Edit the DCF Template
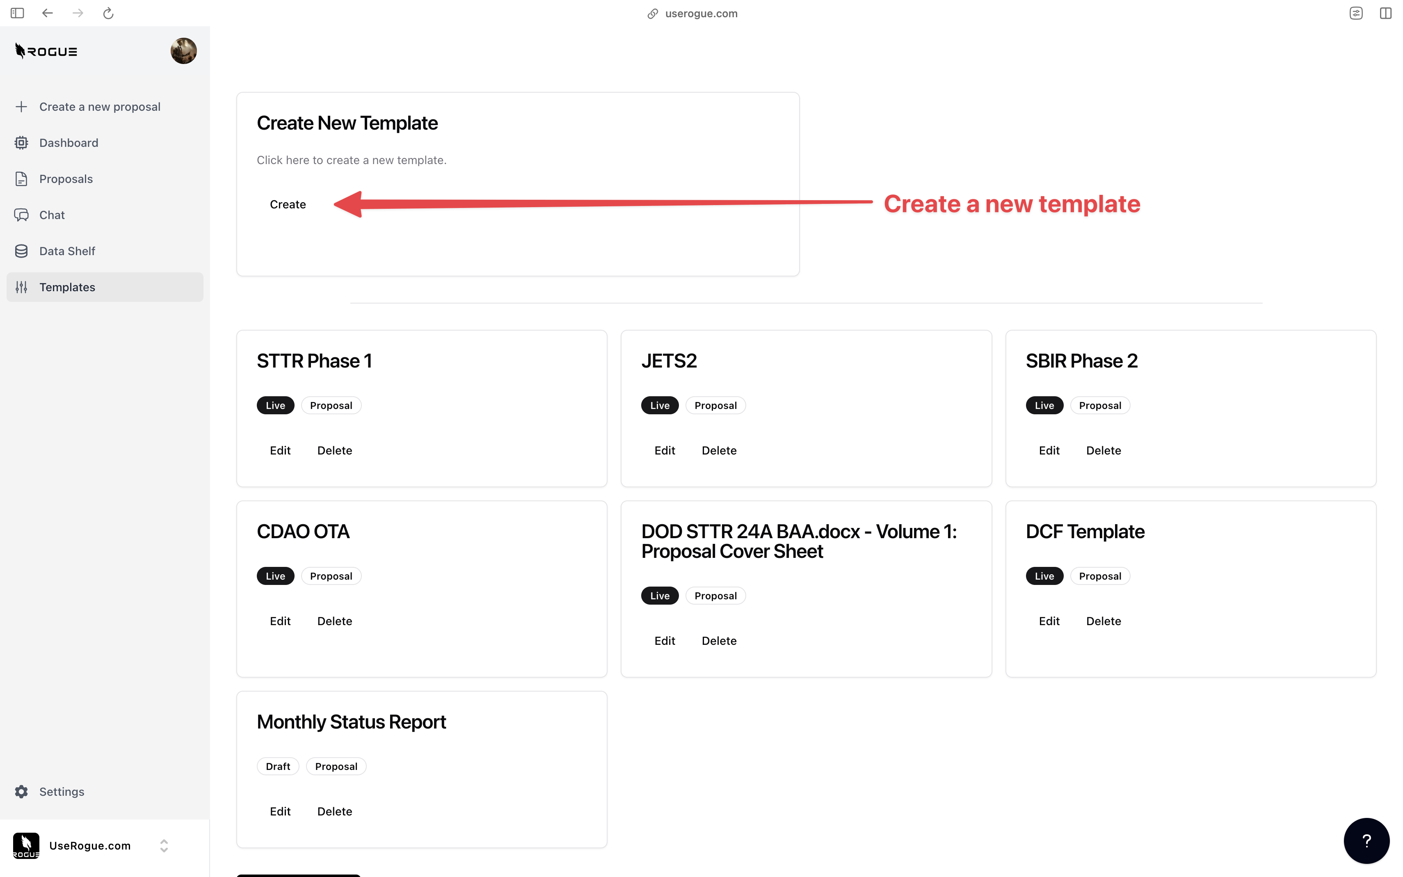The height and width of the screenshot is (877, 1403). coord(1049,621)
